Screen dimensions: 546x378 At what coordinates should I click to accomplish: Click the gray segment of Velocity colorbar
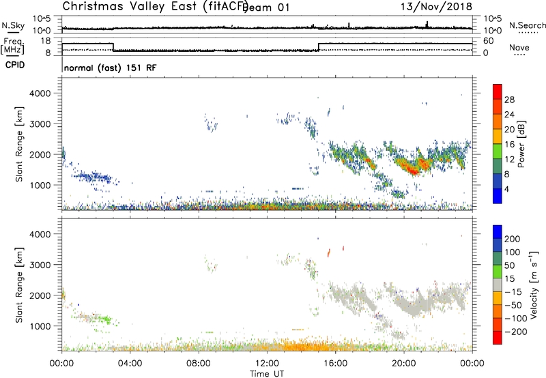tap(498, 285)
